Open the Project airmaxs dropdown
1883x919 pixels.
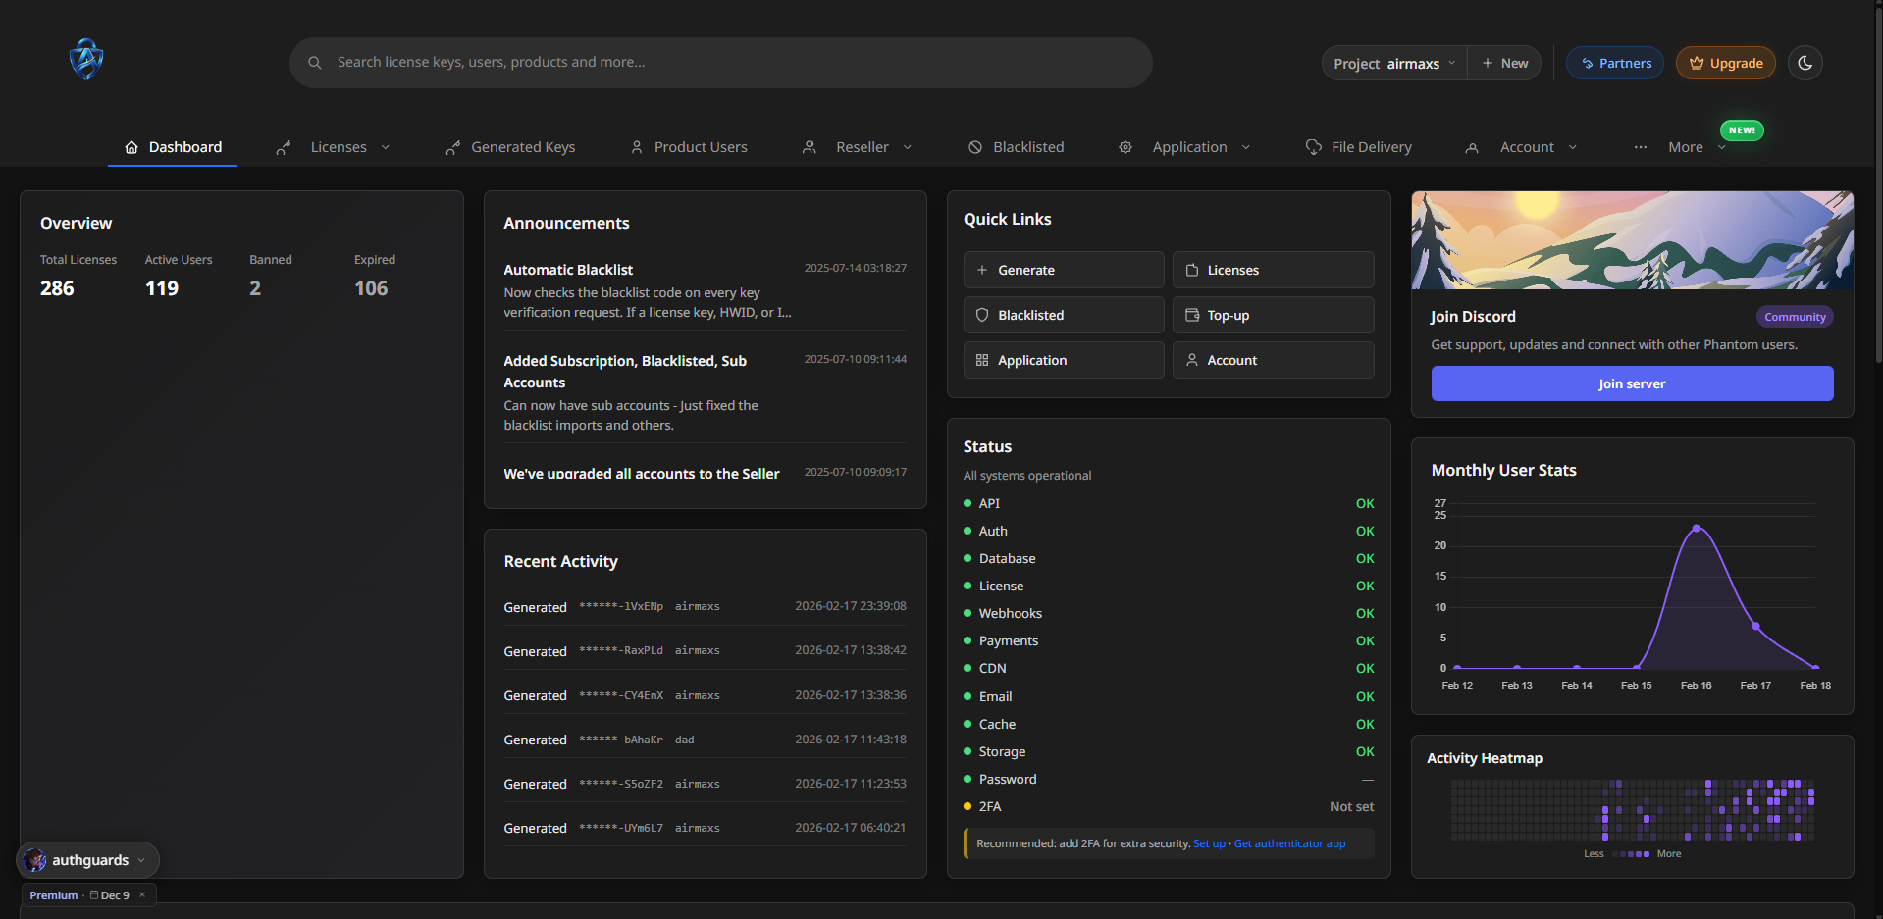point(1393,63)
